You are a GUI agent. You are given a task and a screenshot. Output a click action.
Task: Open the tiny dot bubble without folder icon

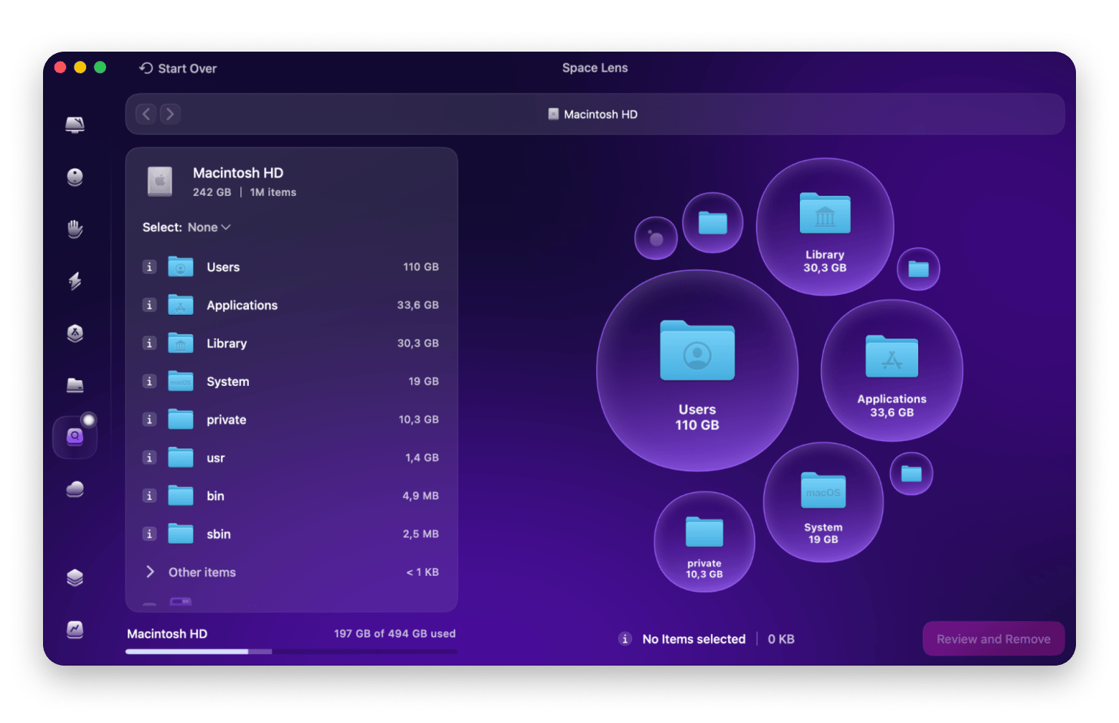656,238
